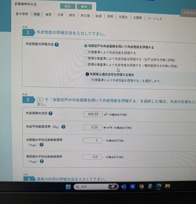
Task: Click the 保存 button
Action: coord(84,7)
